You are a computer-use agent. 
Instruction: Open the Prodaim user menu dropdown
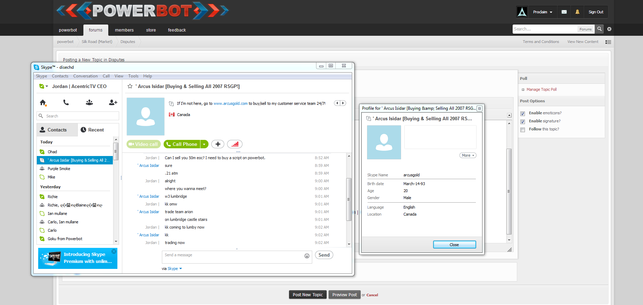coord(542,12)
